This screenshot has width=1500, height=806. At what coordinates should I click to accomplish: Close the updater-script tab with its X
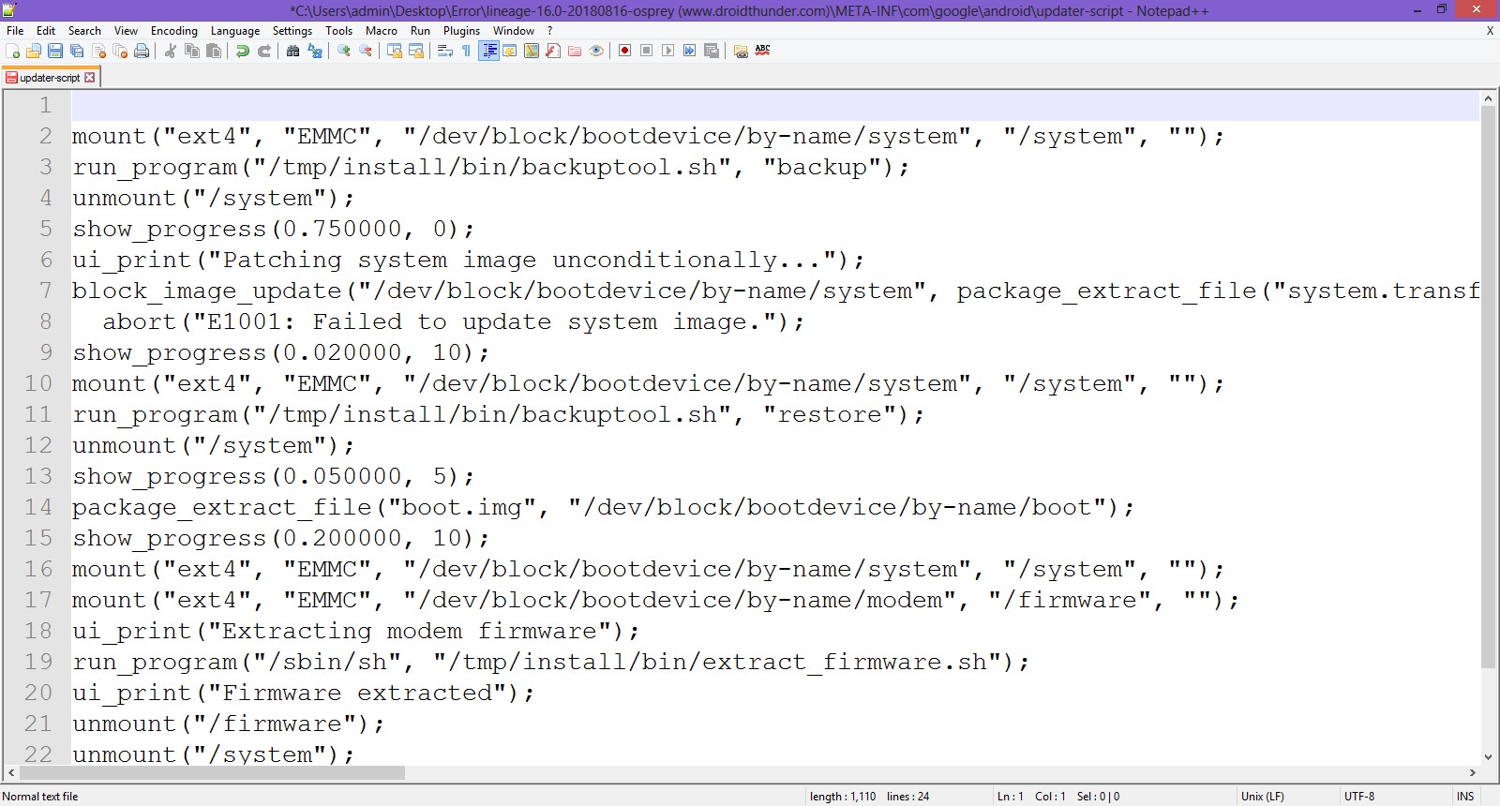tap(90, 78)
